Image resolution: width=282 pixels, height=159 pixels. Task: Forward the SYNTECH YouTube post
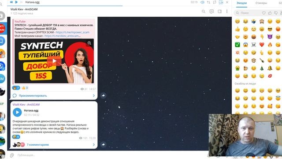pyautogui.click(x=103, y=95)
